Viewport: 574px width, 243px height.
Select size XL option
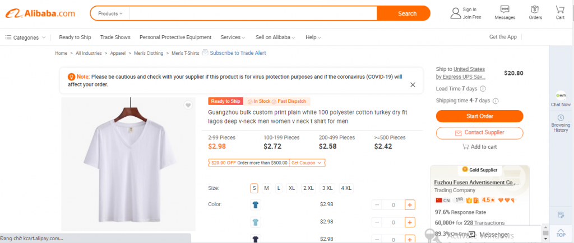291,188
